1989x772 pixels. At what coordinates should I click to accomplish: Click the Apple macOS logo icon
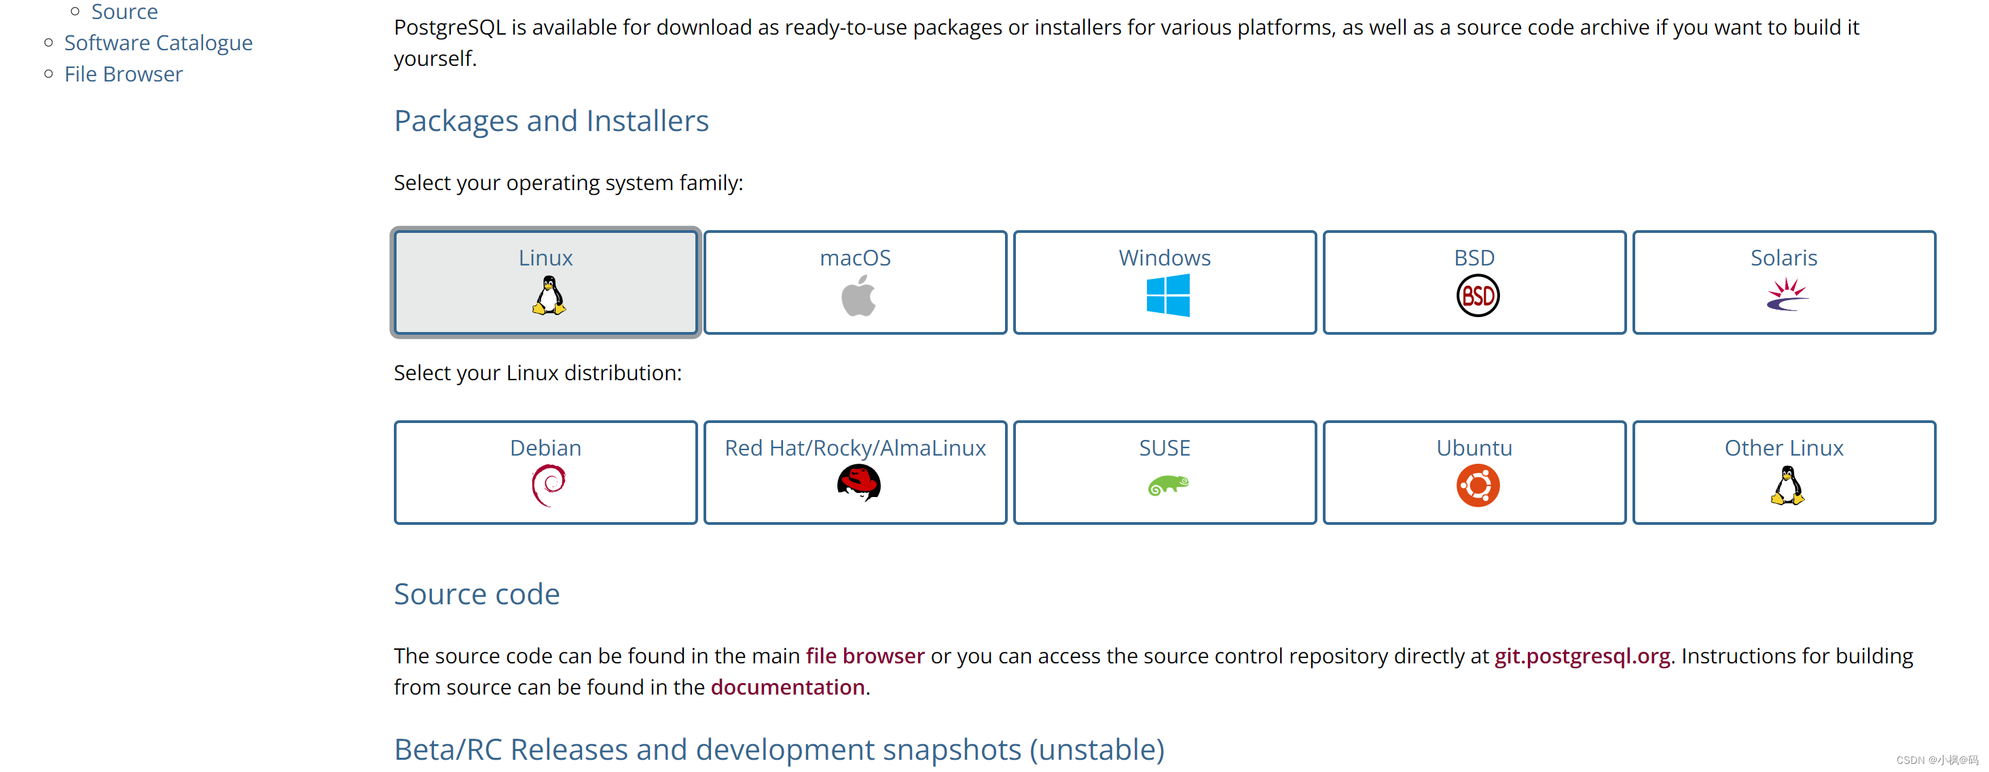(858, 297)
